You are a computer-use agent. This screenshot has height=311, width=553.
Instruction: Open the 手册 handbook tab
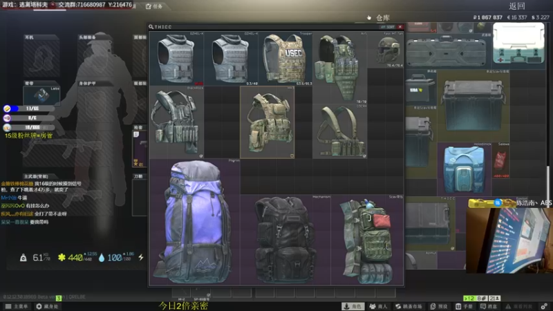pos(464,306)
